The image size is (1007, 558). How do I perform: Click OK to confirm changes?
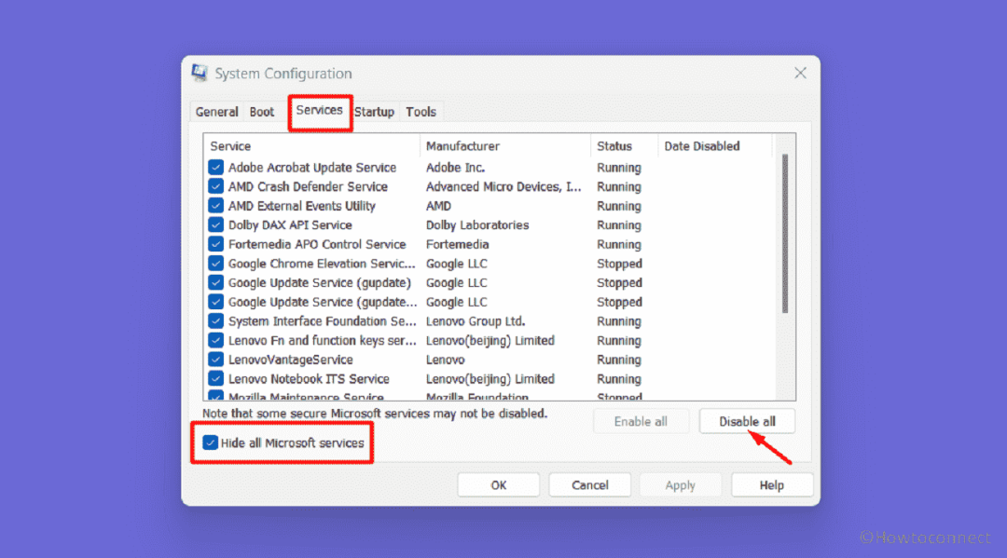(x=498, y=485)
